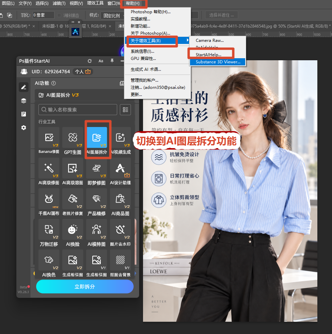Click the 立即拆分 button
The height and width of the screenshot is (334, 332).
(85, 286)
